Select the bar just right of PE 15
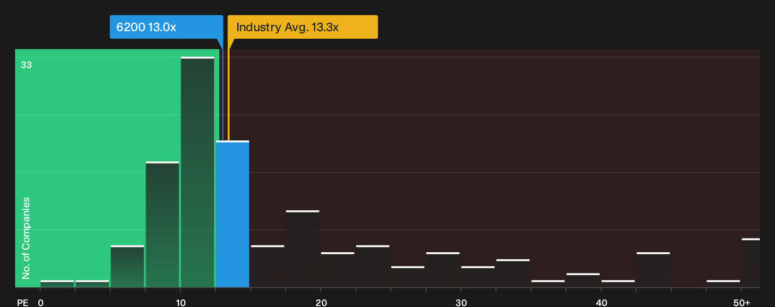Screen dimensions: 775x307 [267, 266]
